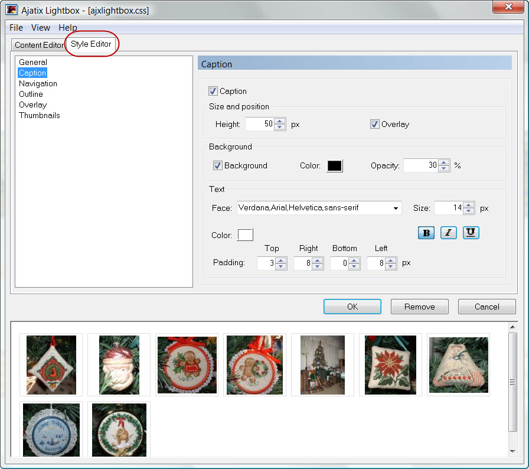Decrease Left padding with down arrow
The image size is (529, 469).
390,266
